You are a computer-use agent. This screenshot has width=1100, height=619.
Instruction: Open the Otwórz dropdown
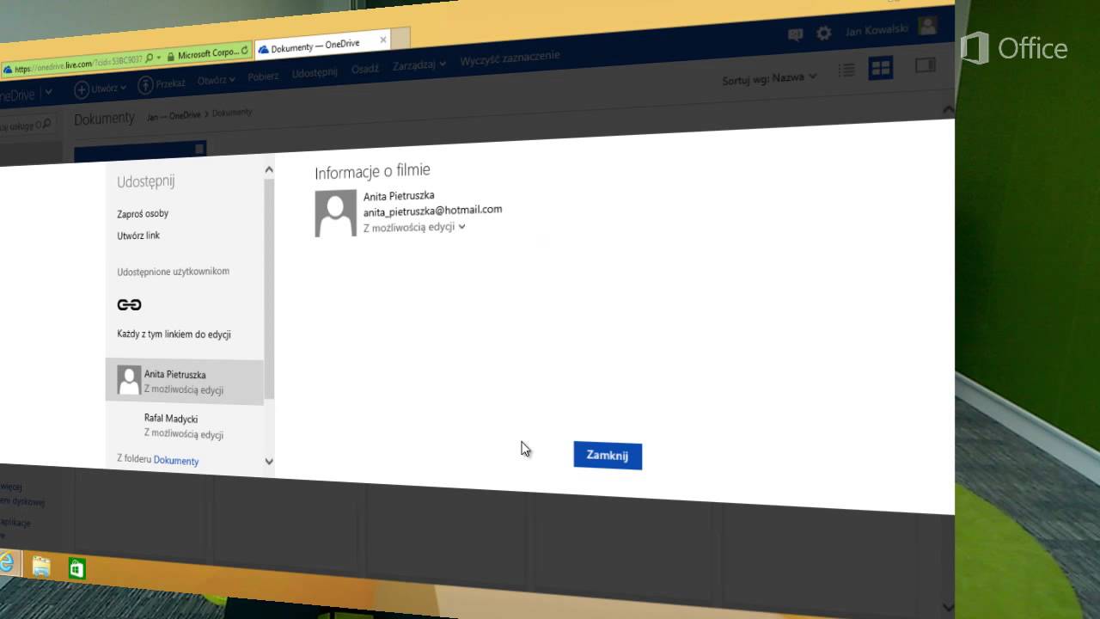point(216,80)
